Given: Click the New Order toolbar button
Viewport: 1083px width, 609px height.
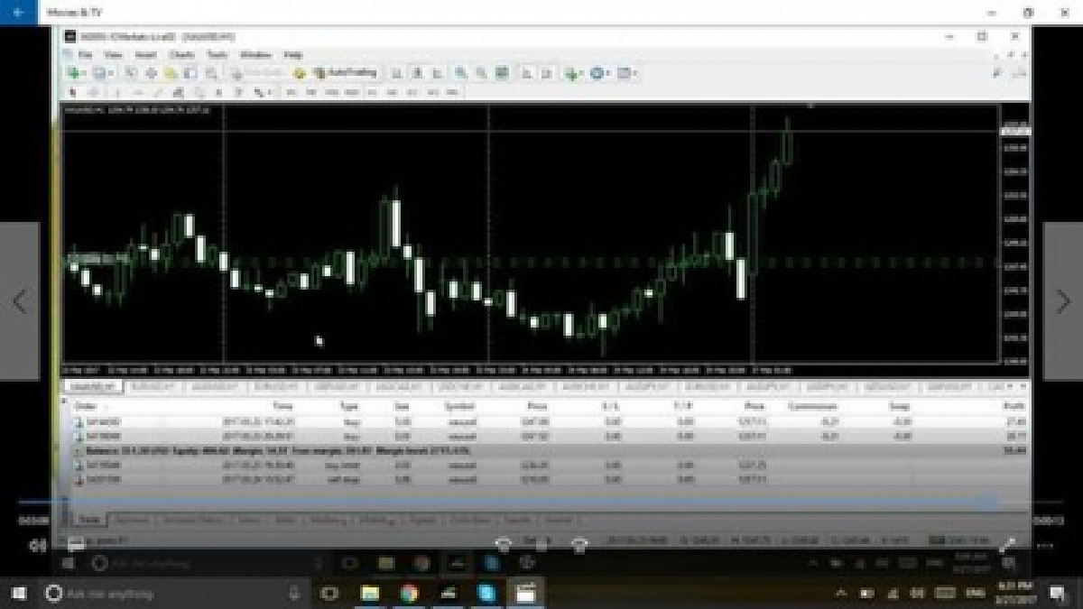Looking at the screenshot, I should pyautogui.click(x=258, y=72).
